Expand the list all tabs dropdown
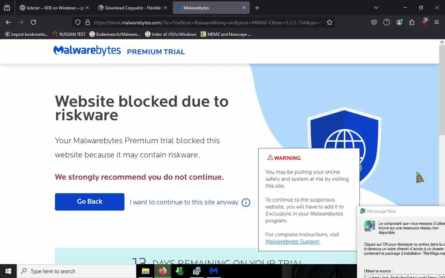Image resolution: width=445 pixels, height=278 pixels. click(x=376, y=8)
